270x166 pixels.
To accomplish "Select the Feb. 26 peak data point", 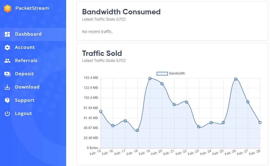I will pos(236,79).
